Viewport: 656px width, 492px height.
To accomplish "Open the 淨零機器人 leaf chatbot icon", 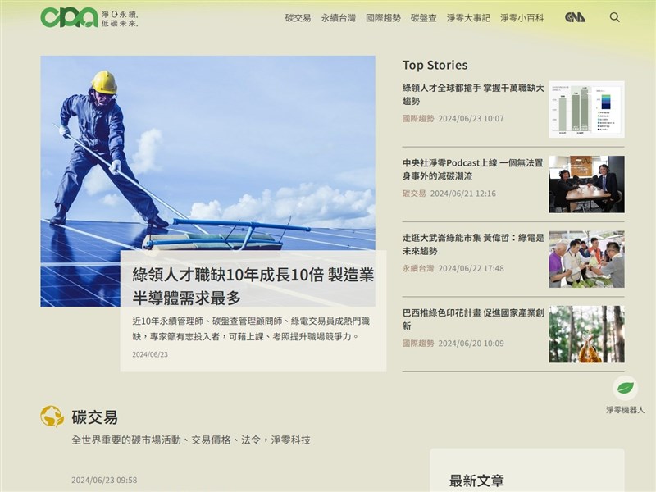I will coord(625,386).
